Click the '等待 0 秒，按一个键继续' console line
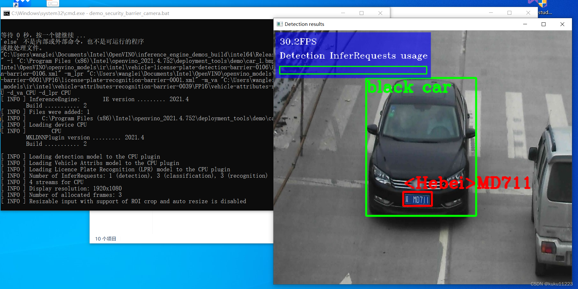Viewport: 578px width, 289px height. (x=43, y=35)
